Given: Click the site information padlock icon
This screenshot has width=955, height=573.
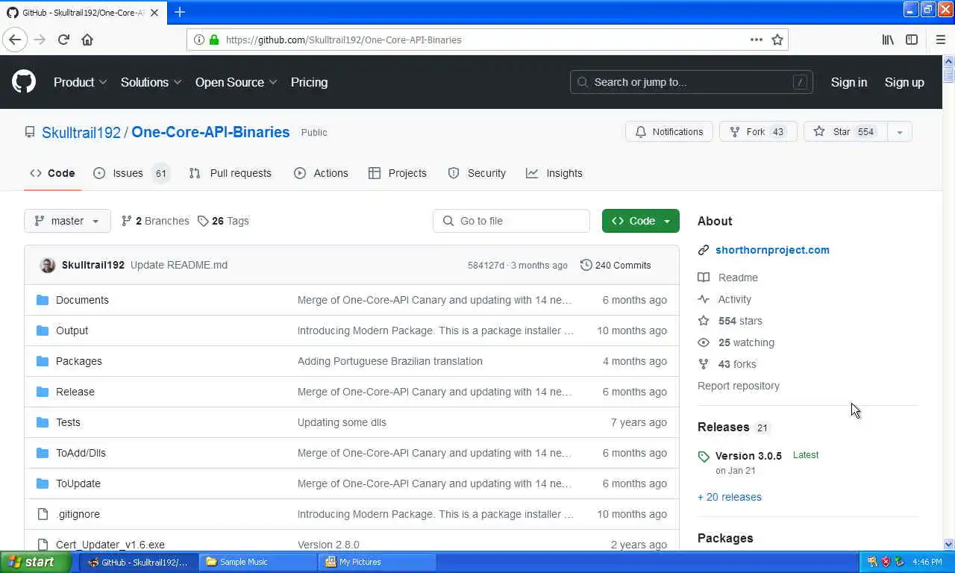Looking at the screenshot, I should [x=214, y=40].
